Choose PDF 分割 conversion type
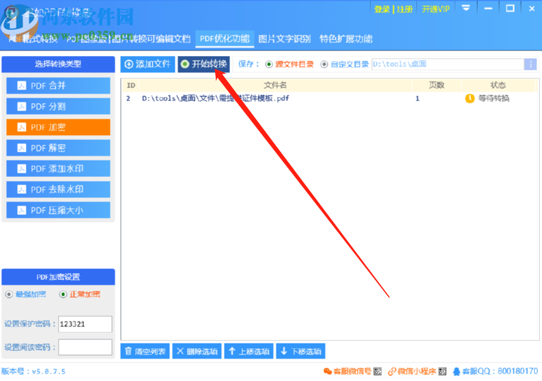 coord(58,107)
